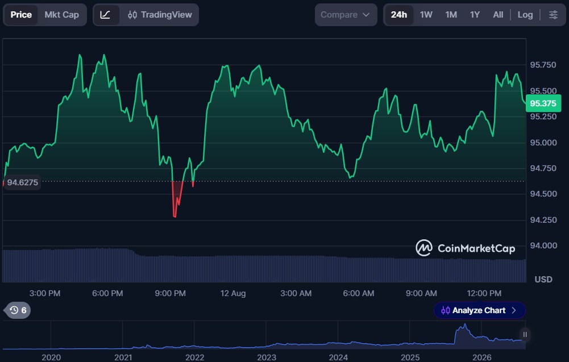Toggle the Log scale option
The height and width of the screenshot is (362, 569).
coord(525,15)
